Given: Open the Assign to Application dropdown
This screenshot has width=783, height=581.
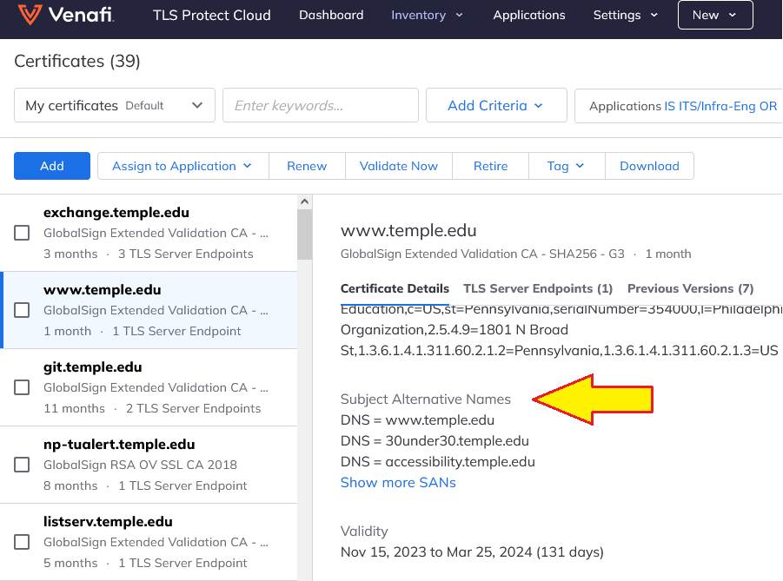Looking at the screenshot, I should [x=182, y=166].
